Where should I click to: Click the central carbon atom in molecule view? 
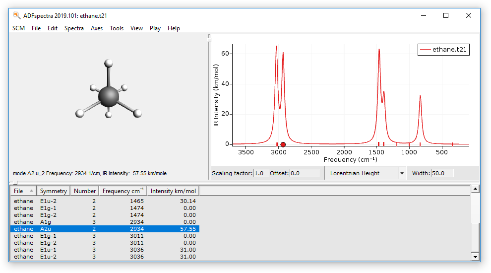coord(108,96)
